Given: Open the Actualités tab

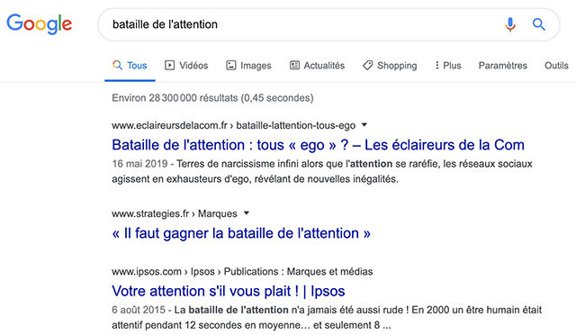Looking at the screenshot, I should coord(318,66).
